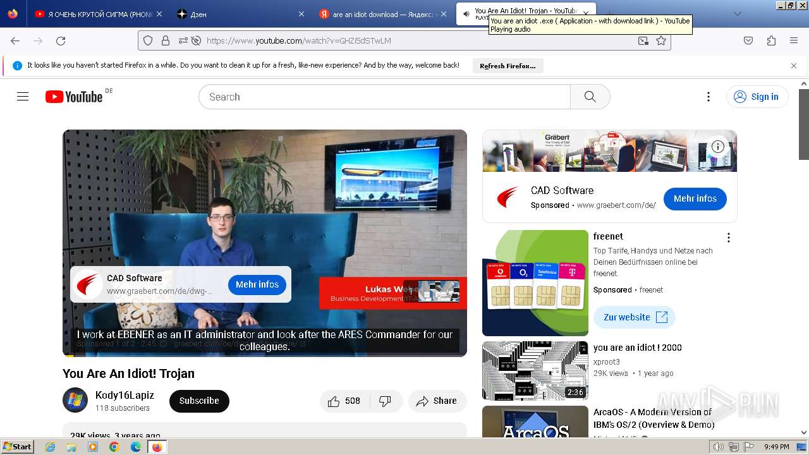Dismiss the Firefox refresh notification bar
Viewport: 809px width, 455px height.
click(794, 66)
